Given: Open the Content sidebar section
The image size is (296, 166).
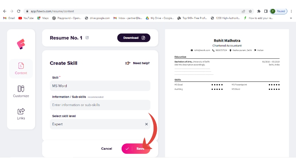Looking at the screenshot, I should 21,68.
